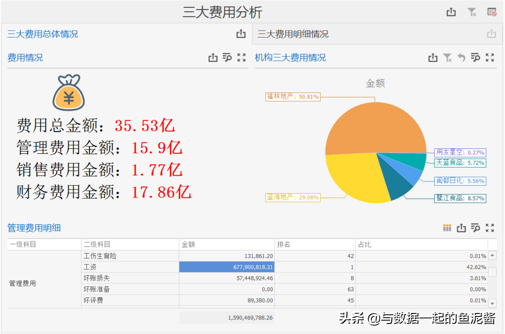Clear filters on 机构三大费用情况 chart
This screenshot has width=505, height=334.
(447, 58)
